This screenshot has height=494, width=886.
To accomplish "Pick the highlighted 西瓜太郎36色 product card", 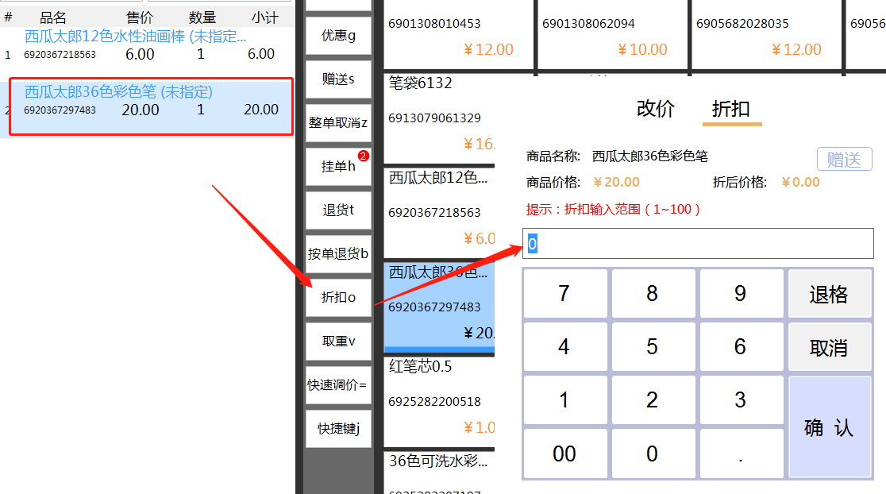I will (x=440, y=308).
